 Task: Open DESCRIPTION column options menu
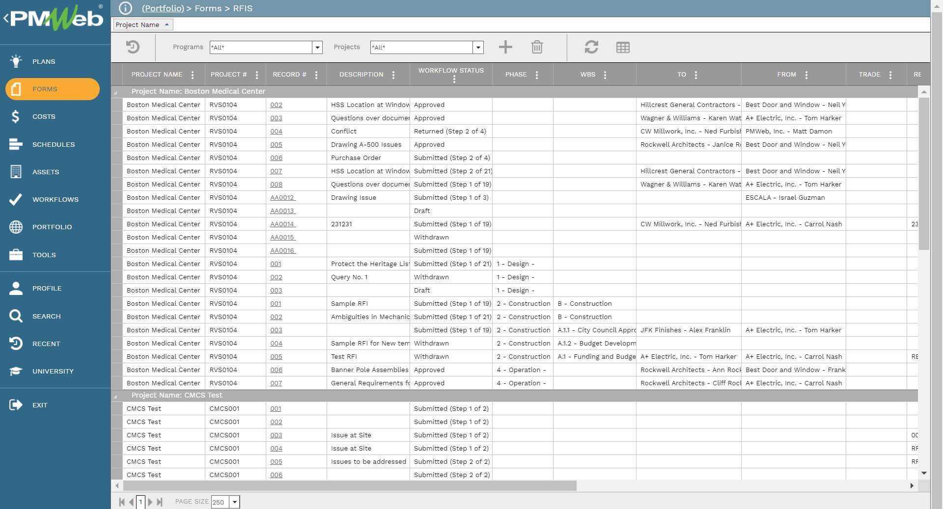point(393,75)
